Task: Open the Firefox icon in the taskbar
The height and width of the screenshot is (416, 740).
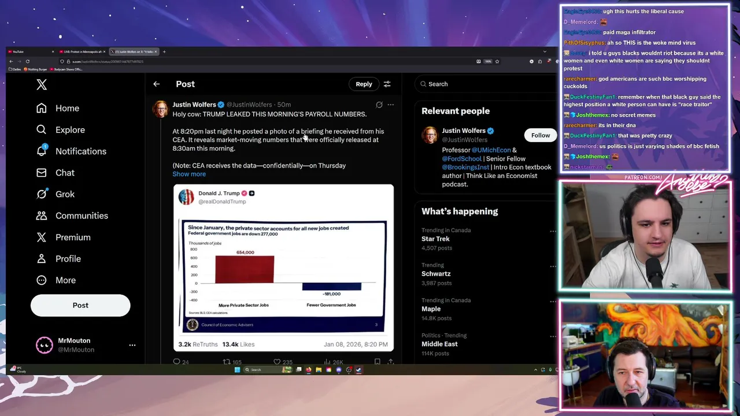Action: tap(309, 370)
